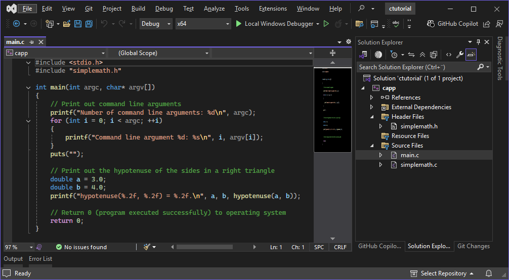The image size is (509, 280).
Task: Click the Save All icon
Action: point(89,24)
